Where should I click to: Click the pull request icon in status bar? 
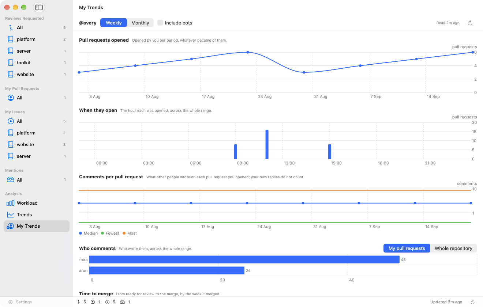click(x=79, y=302)
